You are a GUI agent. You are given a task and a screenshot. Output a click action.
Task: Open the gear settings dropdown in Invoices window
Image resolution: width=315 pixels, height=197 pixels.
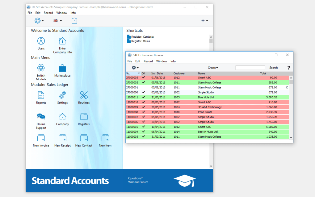(x=135, y=68)
